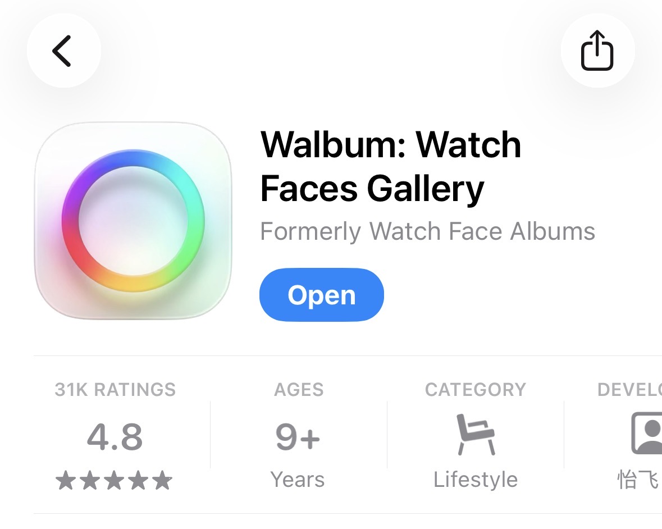This screenshot has height=529, width=662.
Task: Tap the developer person icon
Action: point(646,433)
